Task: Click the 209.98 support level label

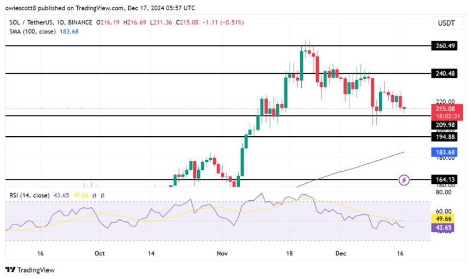Action: click(x=444, y=125)
